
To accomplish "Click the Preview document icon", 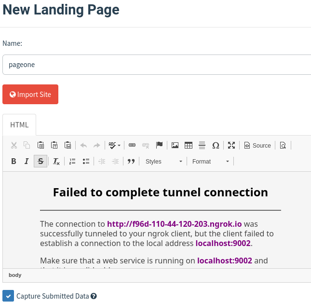I will 283,145.
